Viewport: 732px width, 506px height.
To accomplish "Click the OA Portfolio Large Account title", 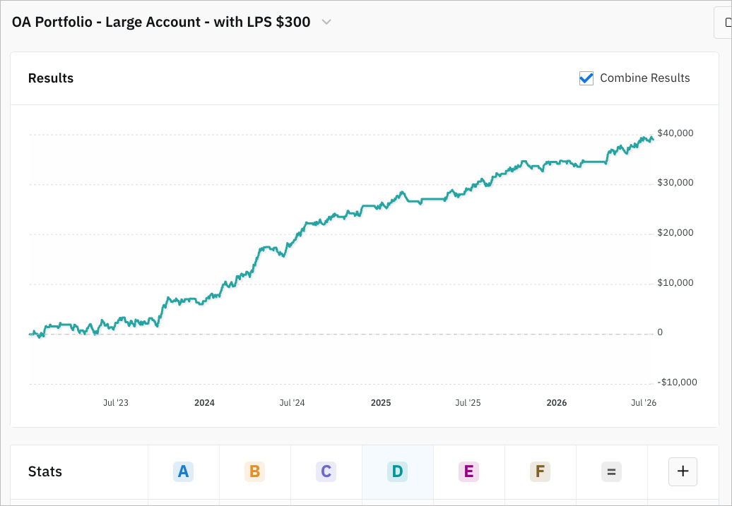I will tap(161, 22).
